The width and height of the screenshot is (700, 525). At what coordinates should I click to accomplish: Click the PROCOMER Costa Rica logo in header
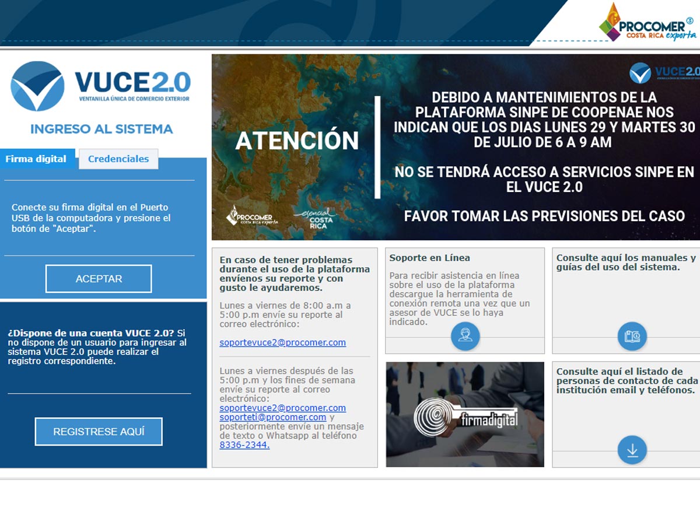coord(647,23)
